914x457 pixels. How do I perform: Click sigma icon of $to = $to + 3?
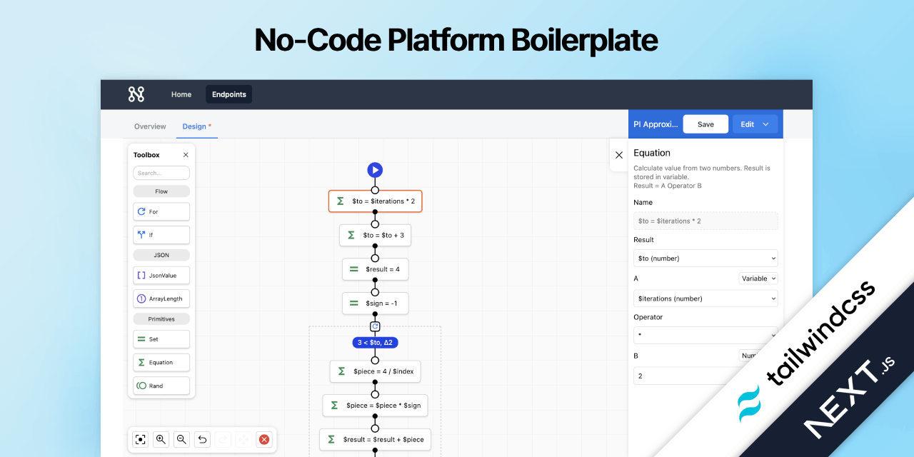[x=351, y=235]
